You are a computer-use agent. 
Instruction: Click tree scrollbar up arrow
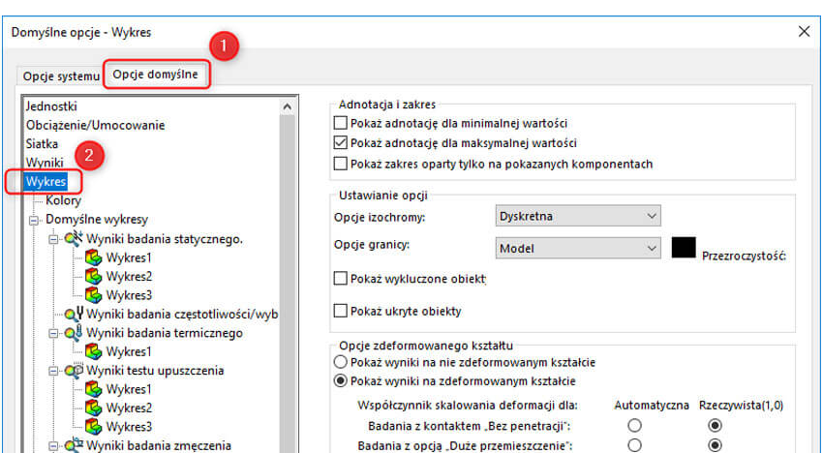[288, 107]
